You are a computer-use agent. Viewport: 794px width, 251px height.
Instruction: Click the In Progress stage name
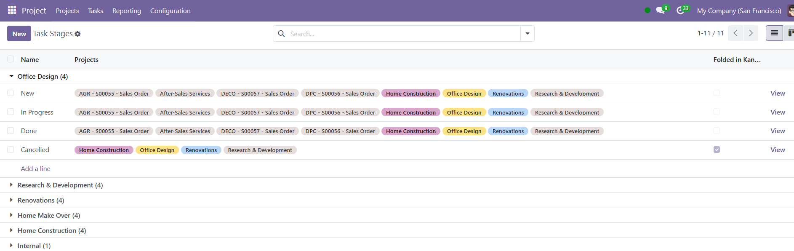[x=37, y=112]
